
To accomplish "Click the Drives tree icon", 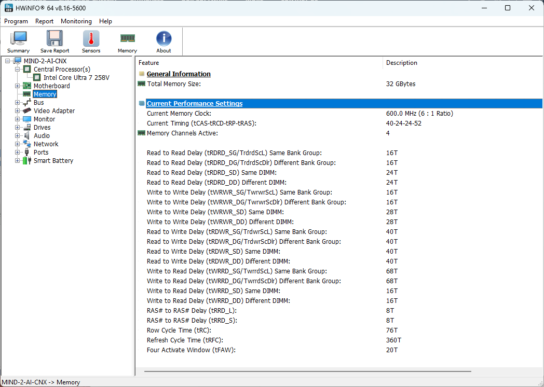I will coord(27,127).
